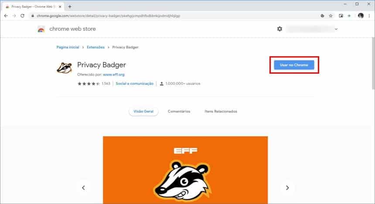Go back to the previous page
The image size is (375, 204).
[x=6, y=16]
